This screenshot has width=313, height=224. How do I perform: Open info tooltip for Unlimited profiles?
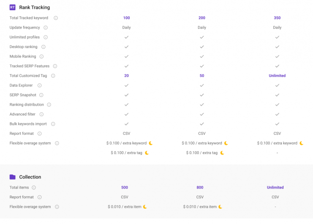coord(46,37)
